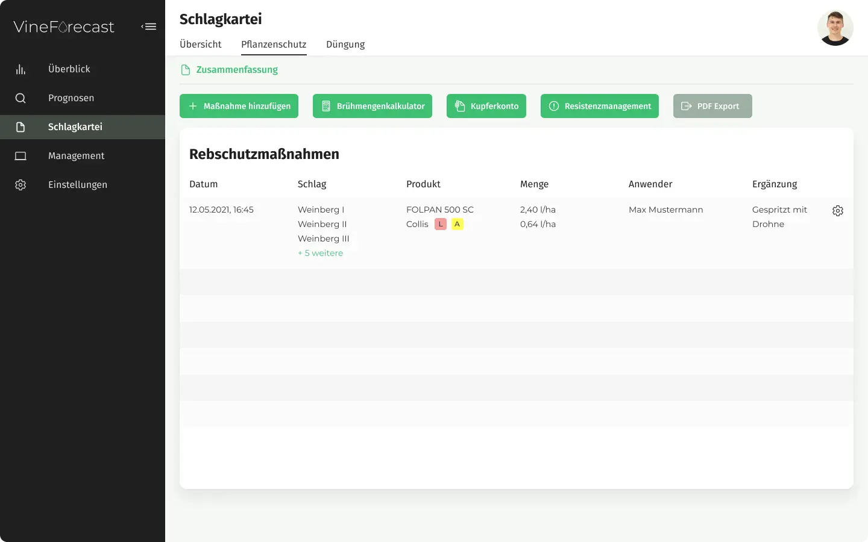868x542 pixels.
Task: Click the Prognosen magnifier icon
Action: [20, 98]
